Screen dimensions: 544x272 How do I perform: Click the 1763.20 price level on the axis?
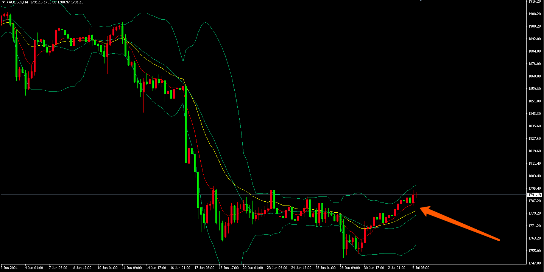click(x=535, y=238)
